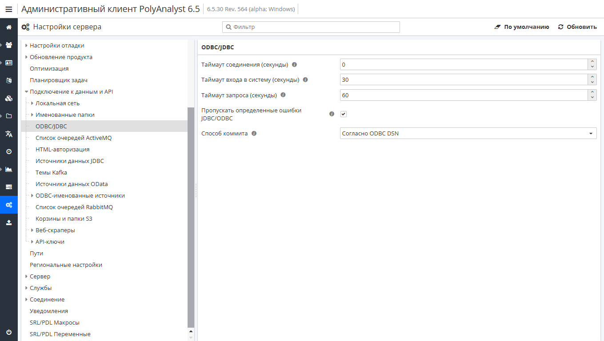Select HTML-авторизация in tree
This screenshot has width=604, height=341.
coord(62,149)
